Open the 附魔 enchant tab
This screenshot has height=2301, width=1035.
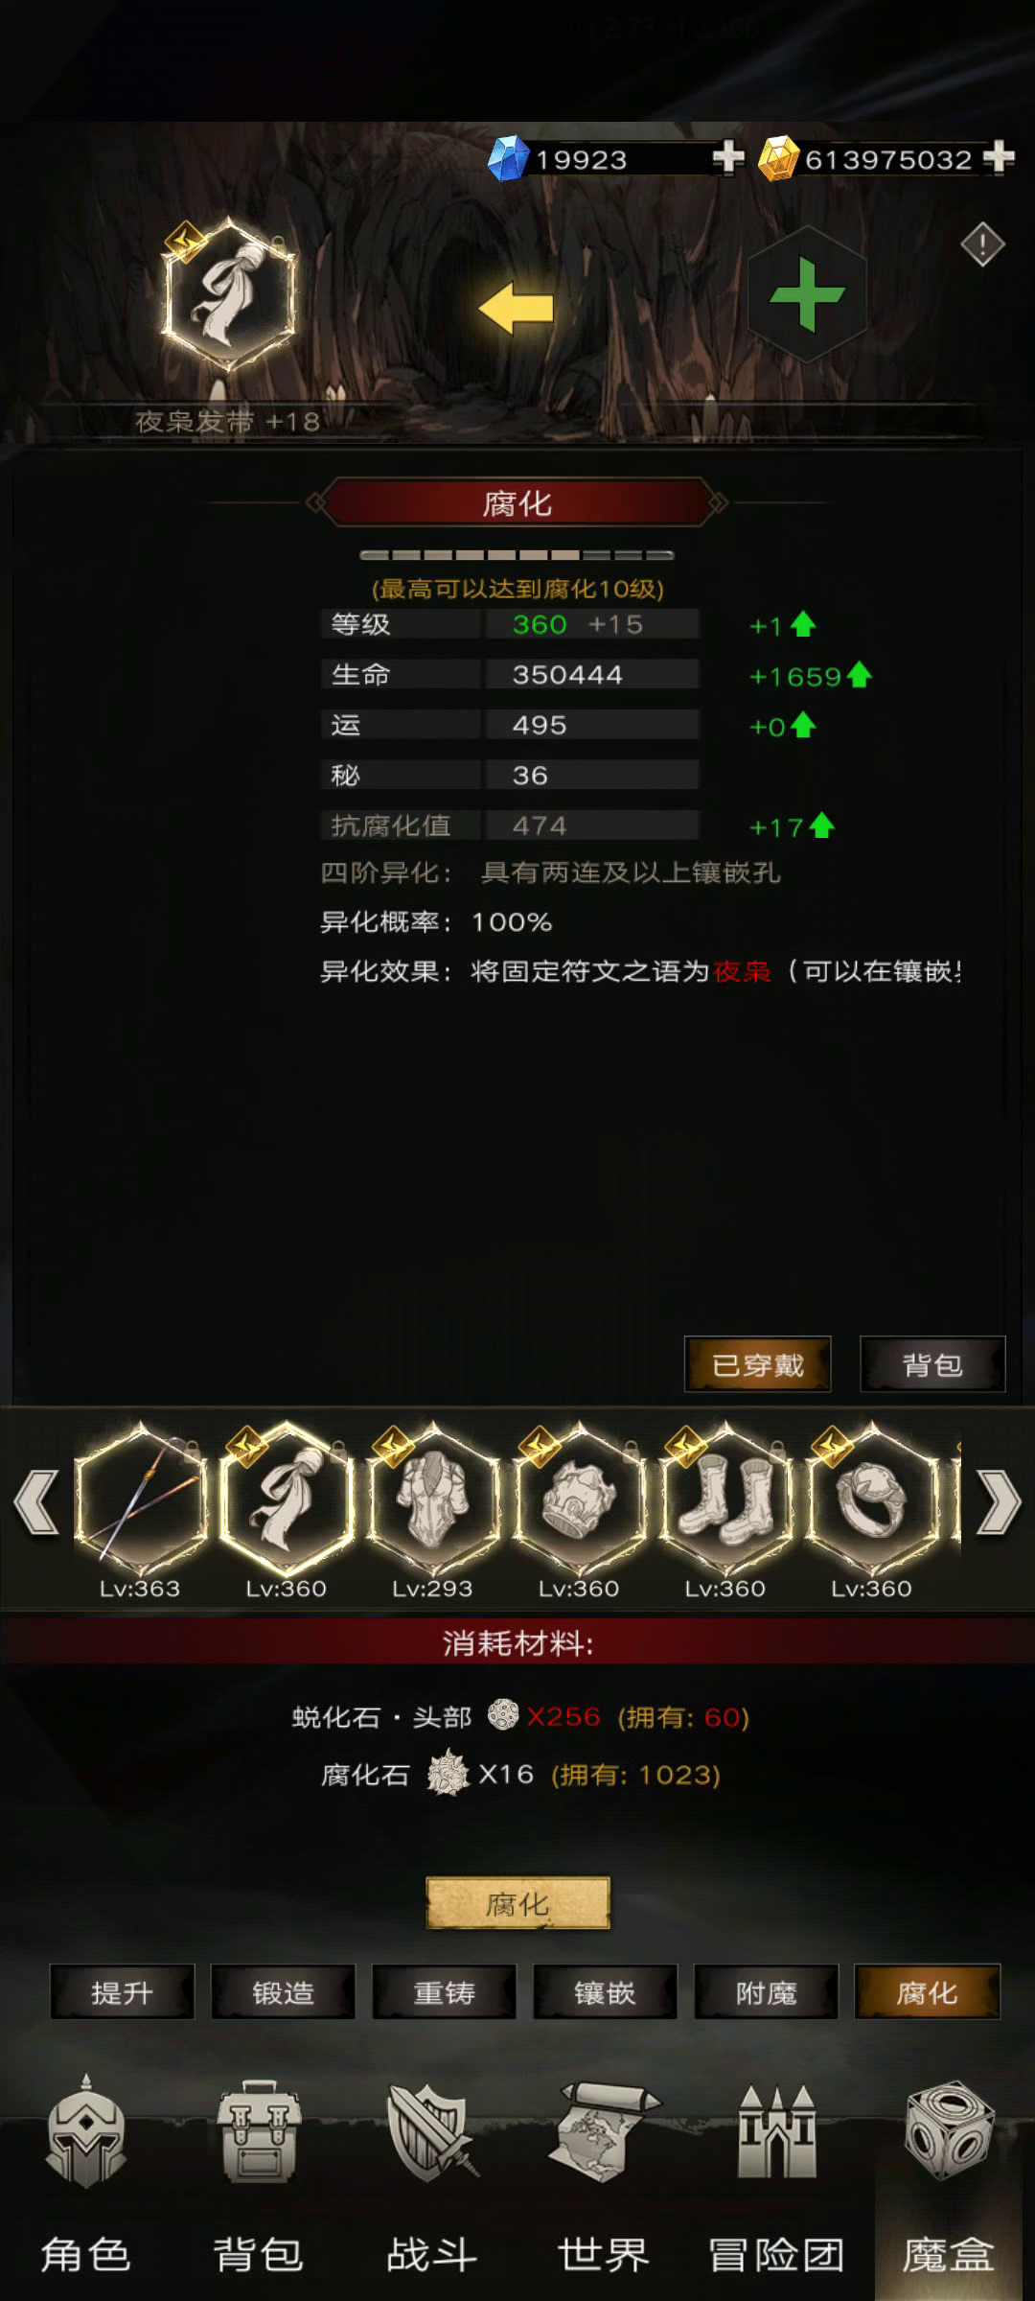(766, 1992)
